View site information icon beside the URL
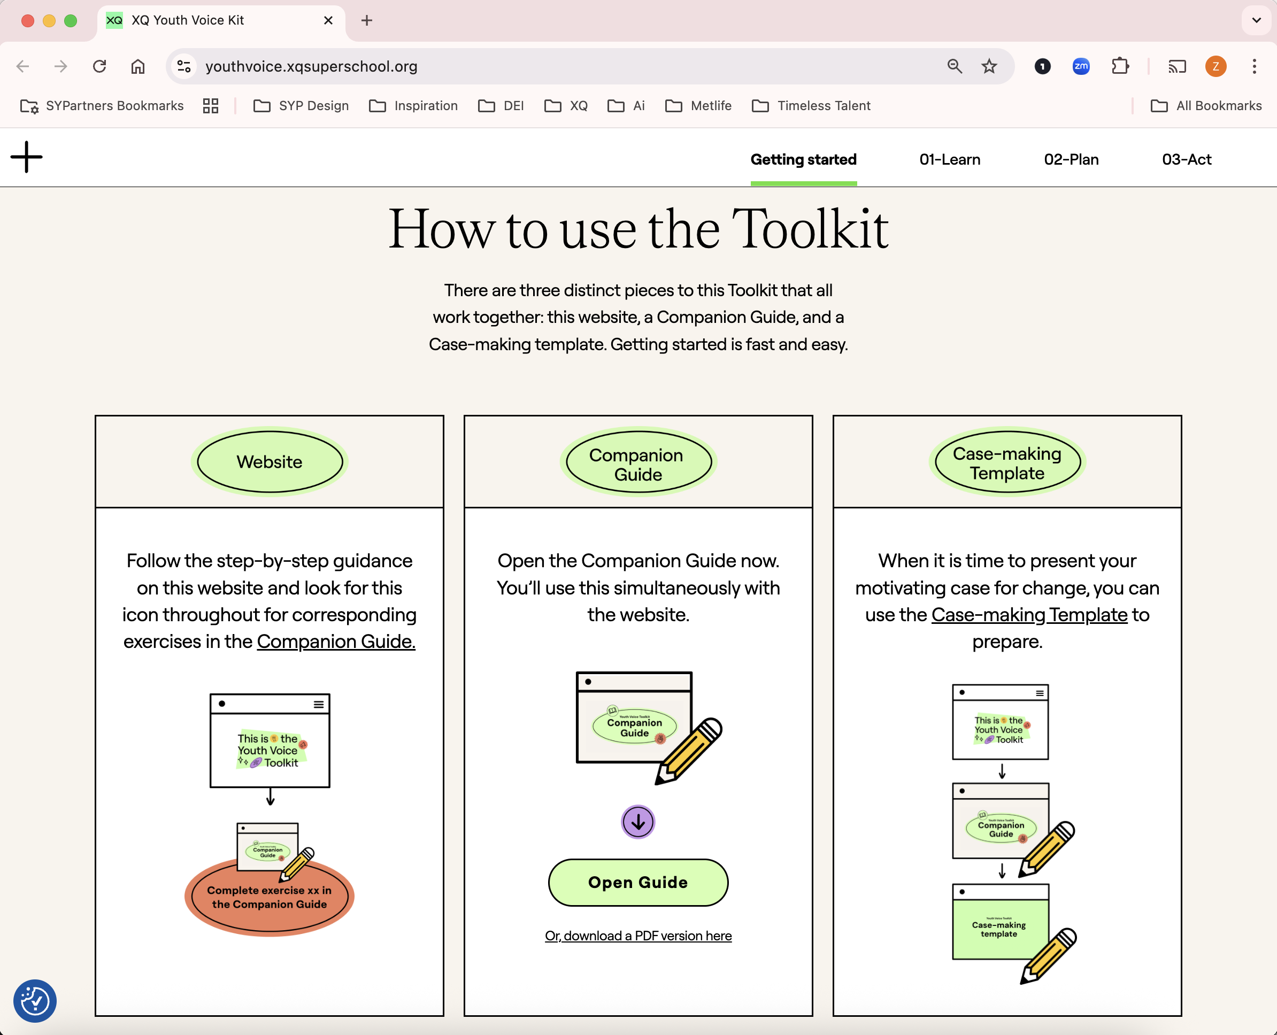Image resolution: width=1277 pixels, height=1035 pixels. coord(184,66)
